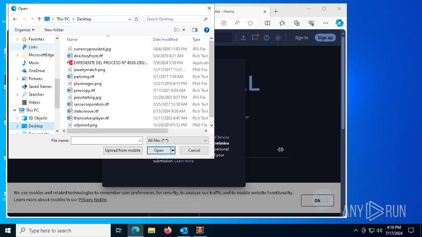Viewport: 422px width, 237px height.
Task: Go up one folder level
Action: (39, 19)
